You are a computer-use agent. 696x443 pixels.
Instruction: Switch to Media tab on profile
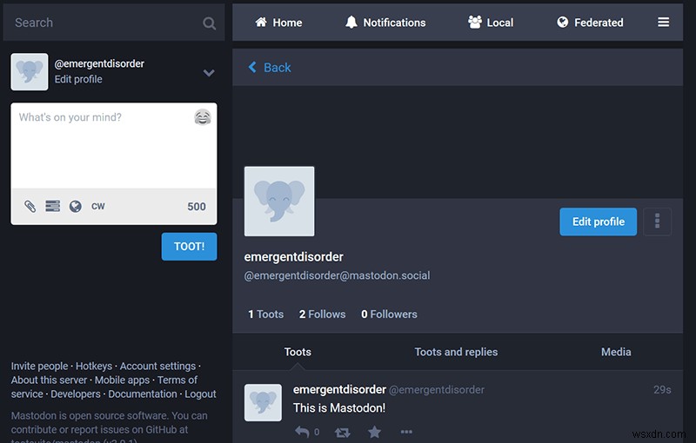tap(616, 352)
